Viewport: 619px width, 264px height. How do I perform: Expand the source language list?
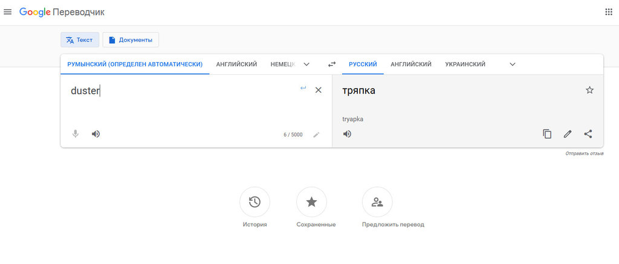tap(306, 64)
